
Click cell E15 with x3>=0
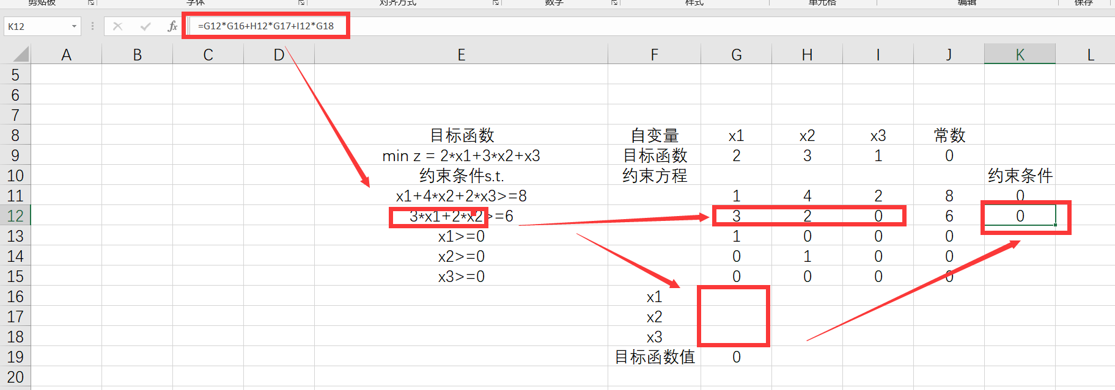(462, 276)
